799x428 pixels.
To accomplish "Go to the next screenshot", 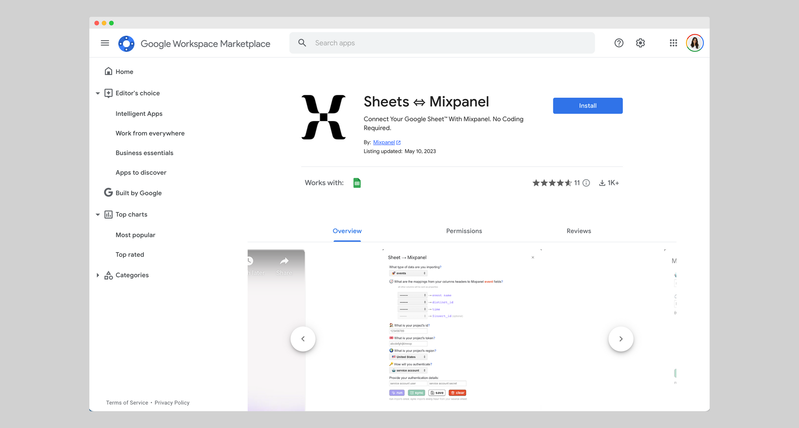I will [621, 339].
